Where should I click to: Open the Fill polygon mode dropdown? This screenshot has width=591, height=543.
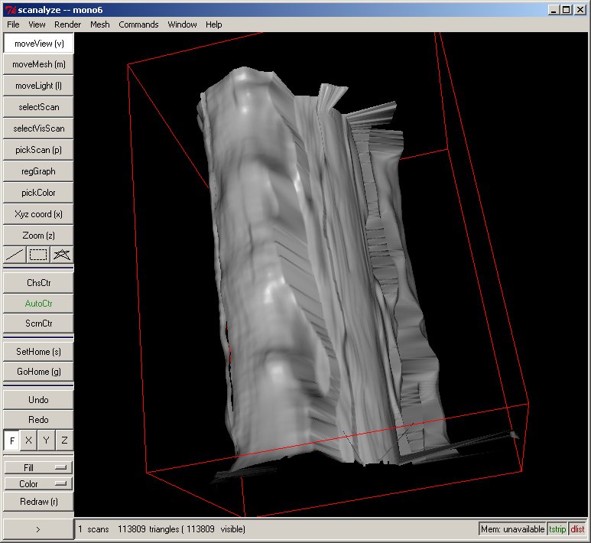tap(38, 467)
